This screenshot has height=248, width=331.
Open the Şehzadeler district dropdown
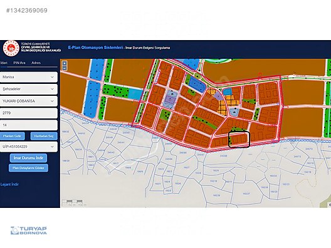tap(29, 89)
